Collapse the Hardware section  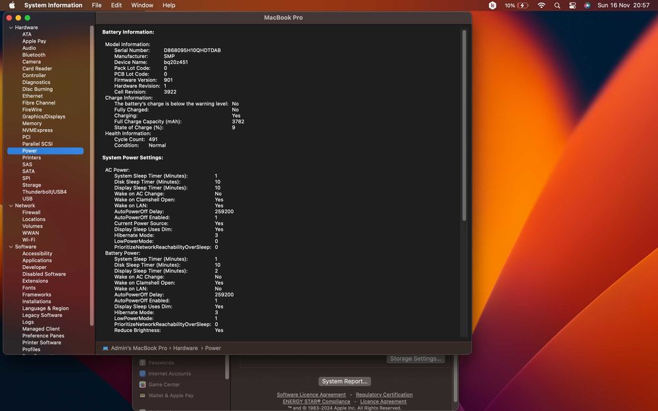(11, 28)
